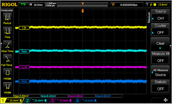Image resolution: width=172 pixels, height=104 pixels.
Task: Select channel 1 tab at bottom
Action: pos(12,100)
